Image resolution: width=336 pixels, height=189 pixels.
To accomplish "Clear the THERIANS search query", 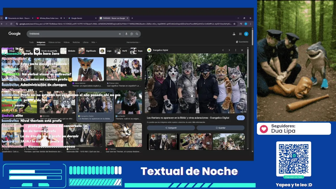I will pyautogui.click(x=120, y=34).
